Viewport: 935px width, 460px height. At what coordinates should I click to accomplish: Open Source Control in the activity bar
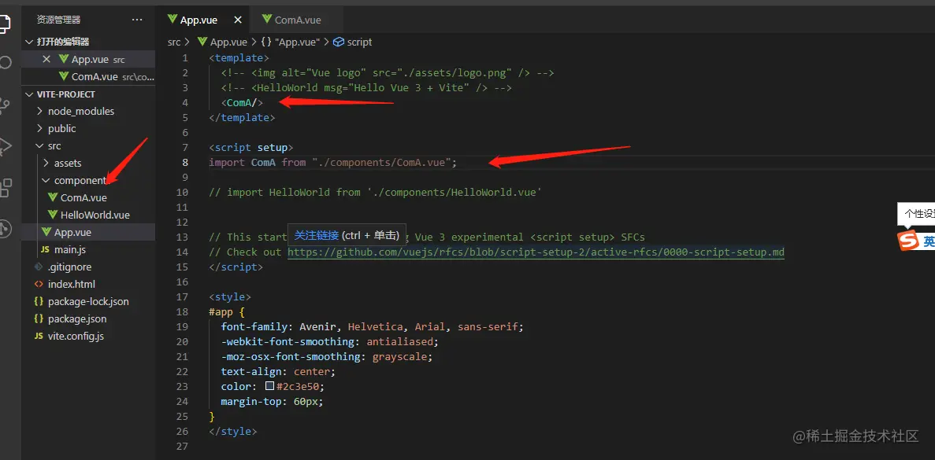coord(5,105)
